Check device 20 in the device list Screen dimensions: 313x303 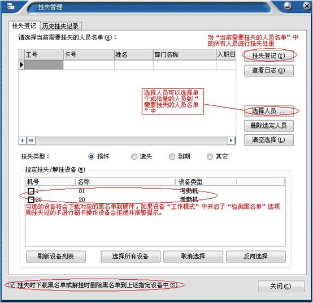tap(31, 199)
